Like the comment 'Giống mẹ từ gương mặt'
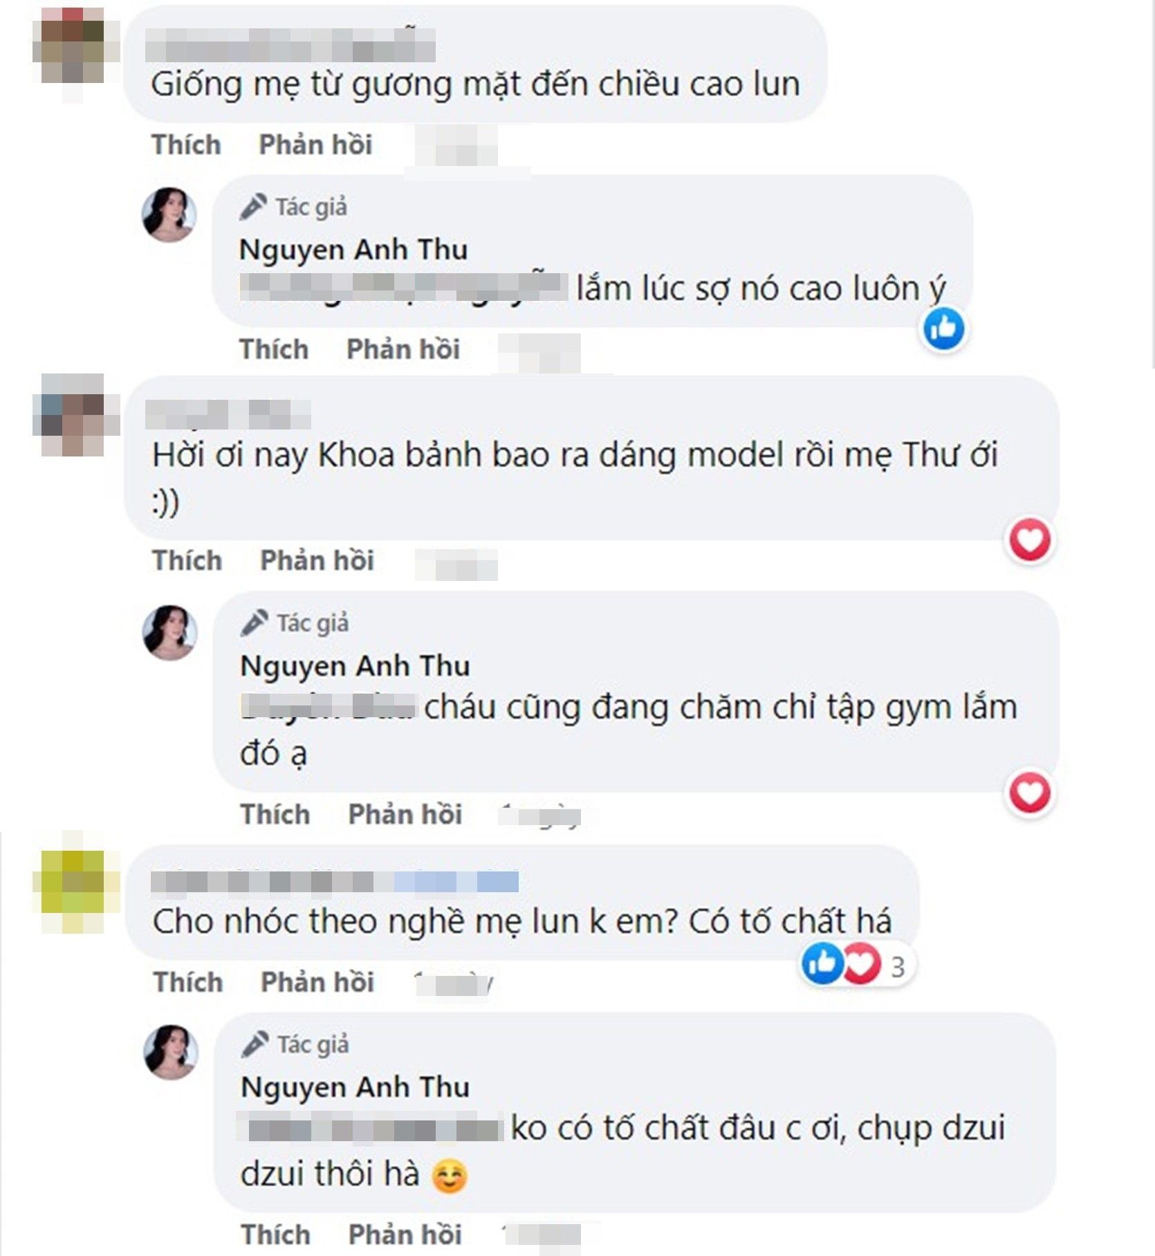Viewport: 1155px width, 1256px height. pyautogui.click(x=186, y=145)
